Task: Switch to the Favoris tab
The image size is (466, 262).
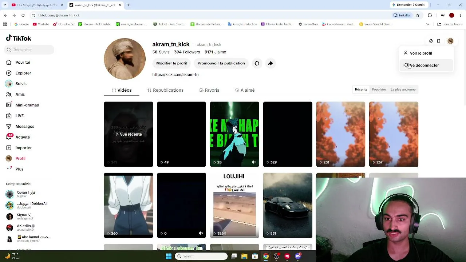Action: [x=209, y=90]
